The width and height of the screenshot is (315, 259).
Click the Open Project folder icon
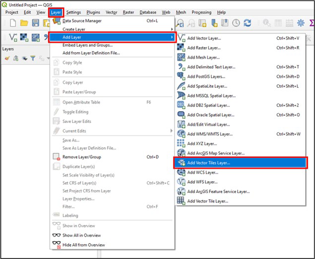tap(24, 23)
